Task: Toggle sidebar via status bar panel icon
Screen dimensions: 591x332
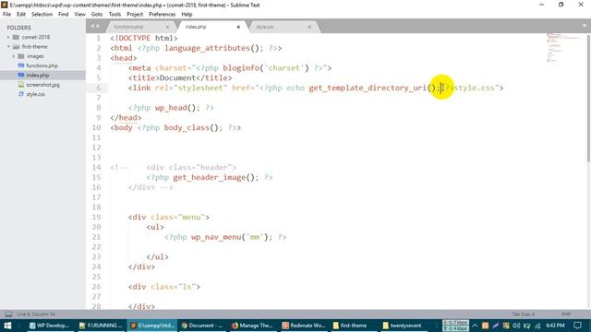Action: coord(8,314)
